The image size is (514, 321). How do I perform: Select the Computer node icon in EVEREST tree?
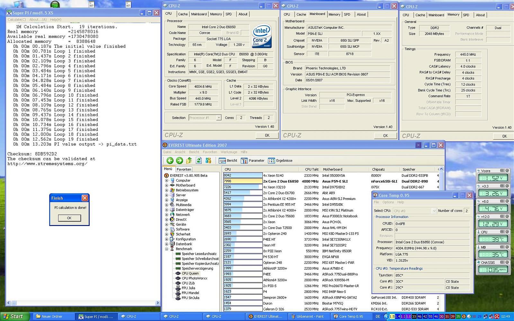tap(173, 180)
